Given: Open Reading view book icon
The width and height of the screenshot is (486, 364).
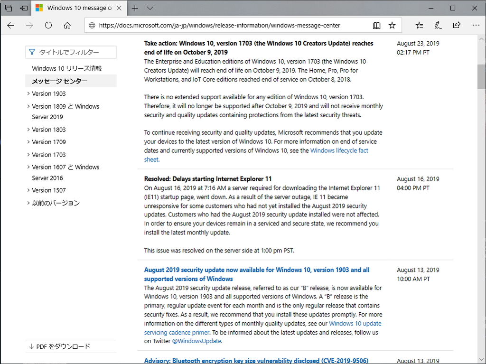Looking at the screenshot, I should click(376, 26).
